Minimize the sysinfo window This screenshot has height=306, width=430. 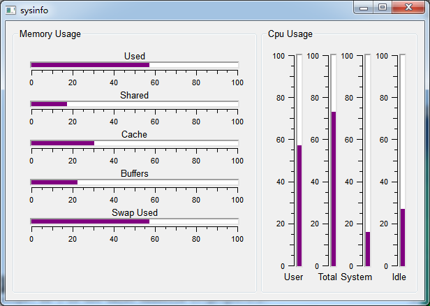[x=364, y=8]
